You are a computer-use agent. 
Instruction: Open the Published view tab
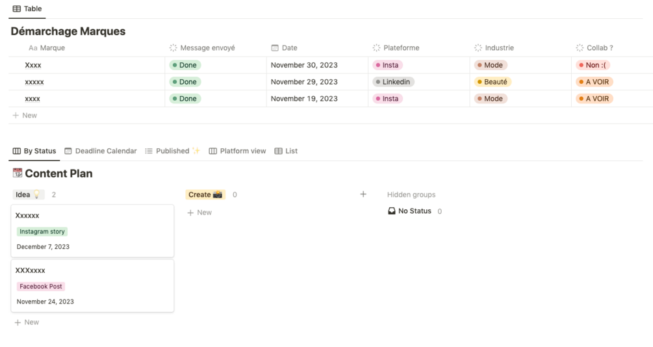pyautogui.click(x=172, y=151)
